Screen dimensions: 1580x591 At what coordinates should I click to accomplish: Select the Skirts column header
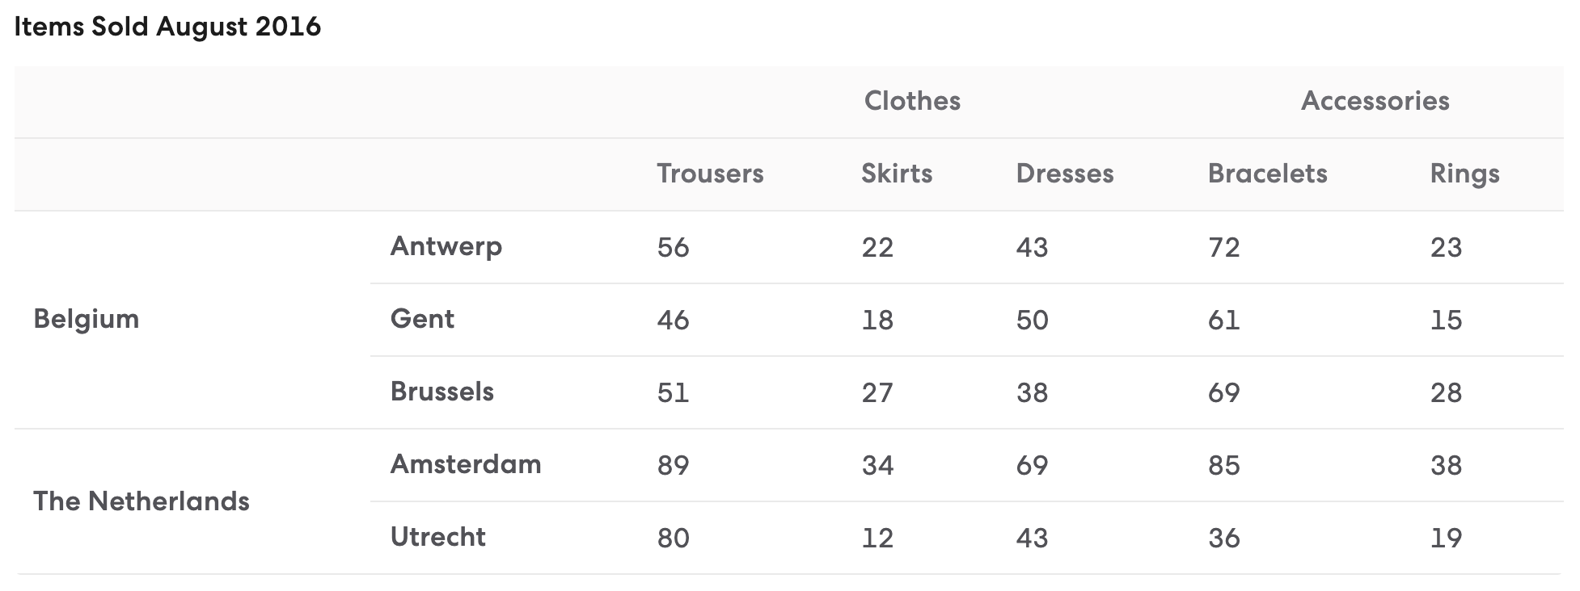click(x=897, y=174)
